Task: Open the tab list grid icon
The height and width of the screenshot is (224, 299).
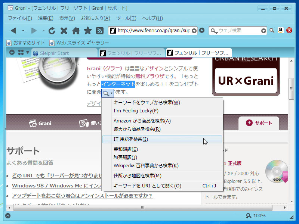Action: (21, 52)
